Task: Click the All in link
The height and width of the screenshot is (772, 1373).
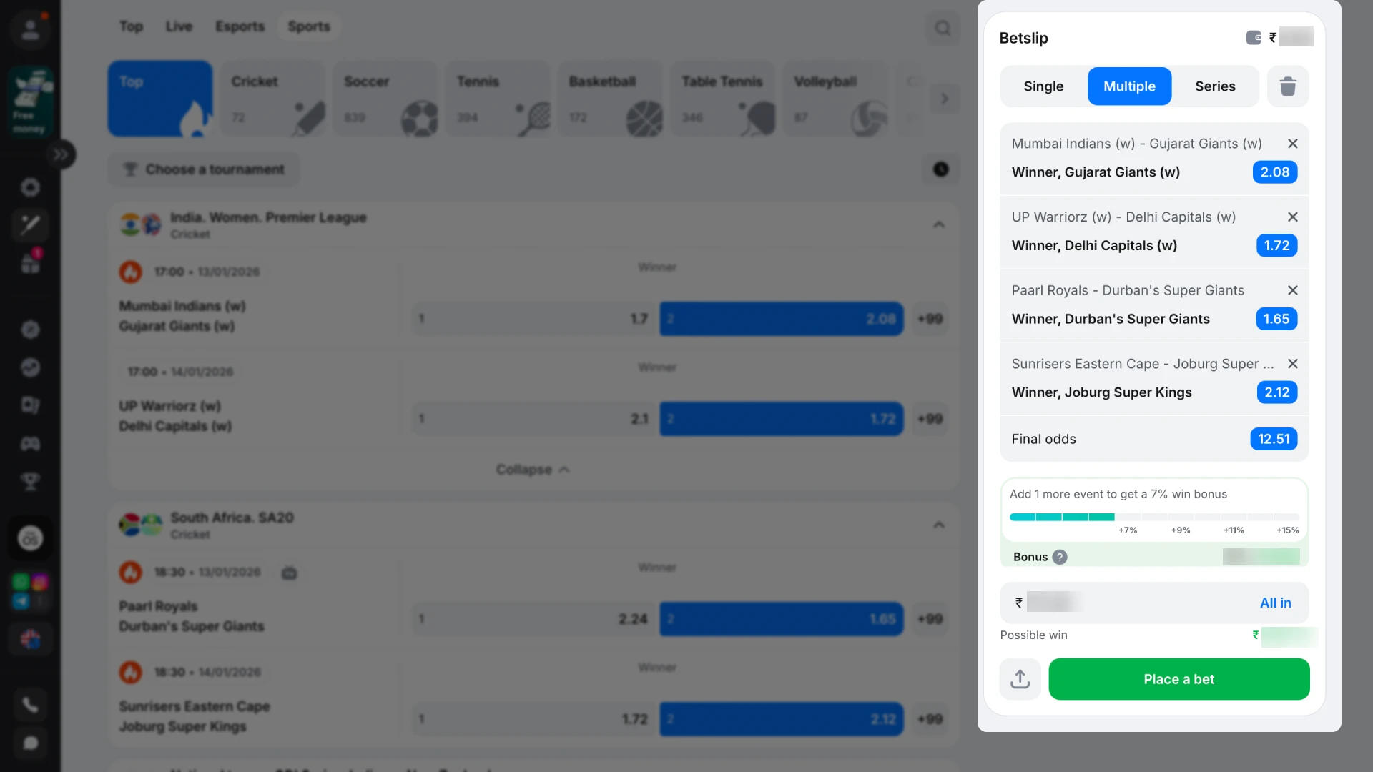Action: (x=1275, y=603)
